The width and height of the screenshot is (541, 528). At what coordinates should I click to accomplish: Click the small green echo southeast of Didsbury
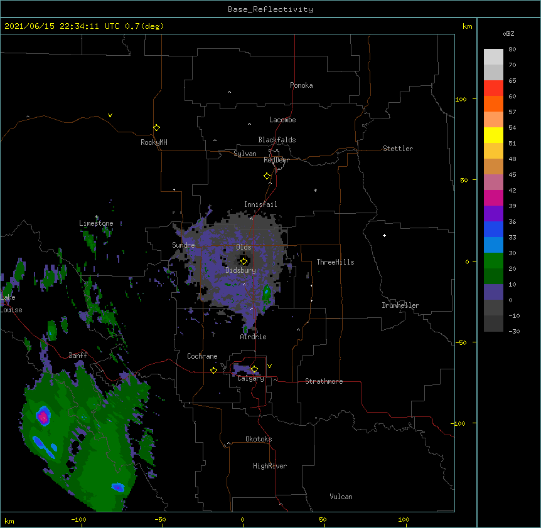coord(266,294)
